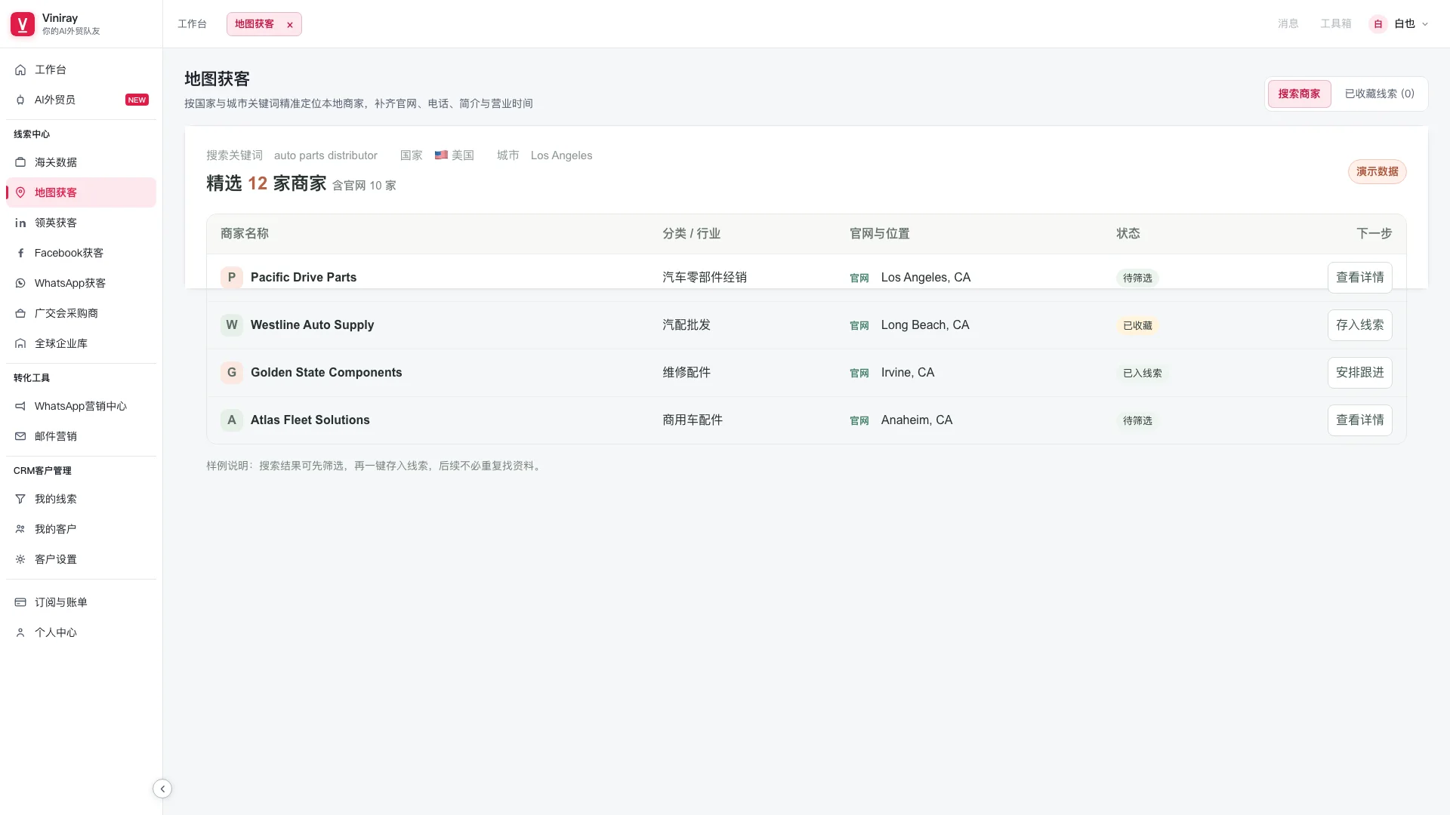Collapse the sidebar with chevron button
Image resolution: width=1450 pixels, height=815 pixels.
pyautogui.click(x=162, y=789)
